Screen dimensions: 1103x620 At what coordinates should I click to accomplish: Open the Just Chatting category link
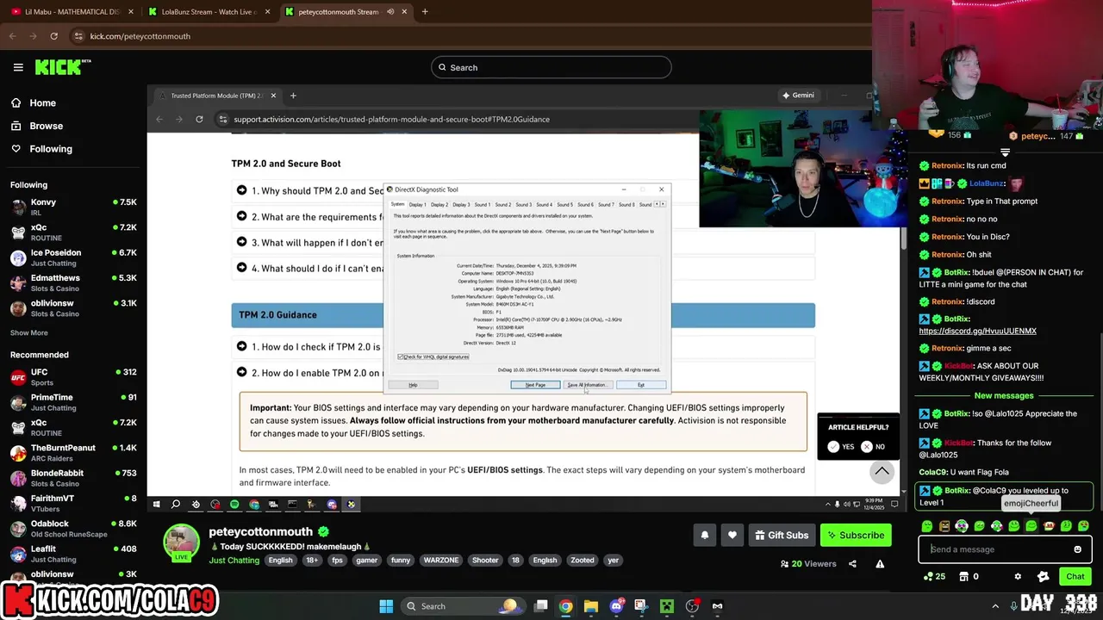234,561
